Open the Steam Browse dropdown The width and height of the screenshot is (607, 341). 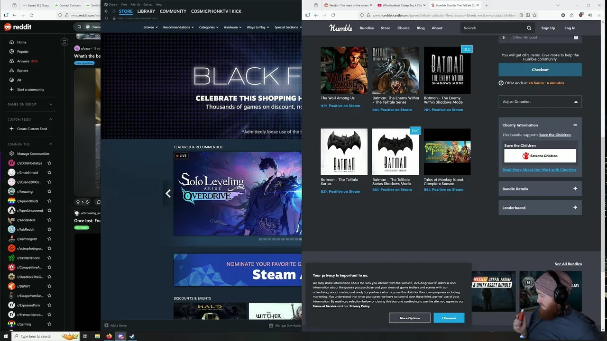click(x=150, y=27)
